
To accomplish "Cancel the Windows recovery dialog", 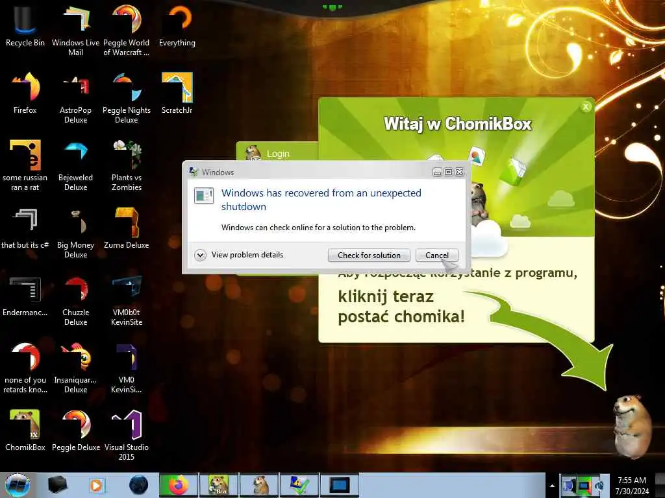I will pos(437,255).
